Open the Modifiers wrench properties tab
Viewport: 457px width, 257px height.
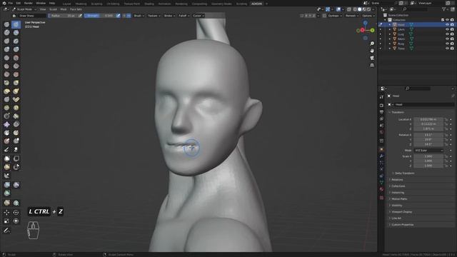[381, 156]
